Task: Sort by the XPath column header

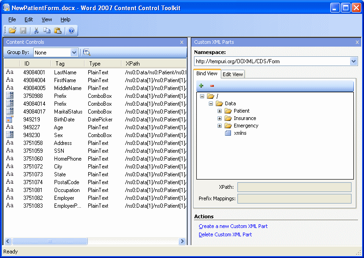Action: [154, 64]
